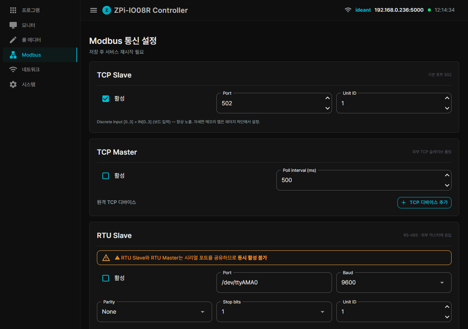Click the RTU Slave section heading
468x329 pixels.
coord(114,235)
